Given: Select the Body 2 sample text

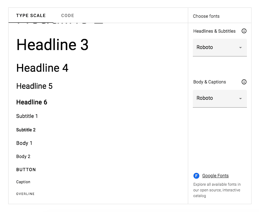Looking at the screenshot, I should [x=23, y=157].
